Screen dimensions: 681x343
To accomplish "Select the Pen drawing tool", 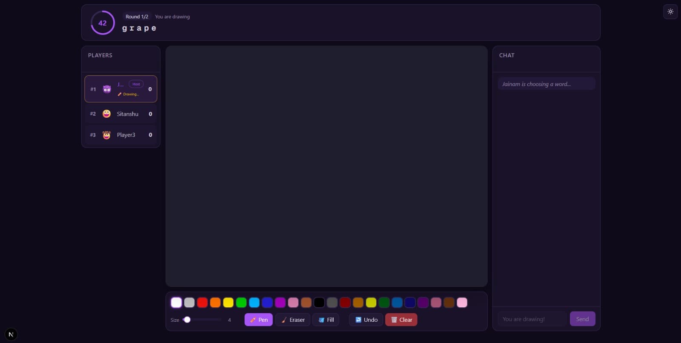I will point(258,320).
